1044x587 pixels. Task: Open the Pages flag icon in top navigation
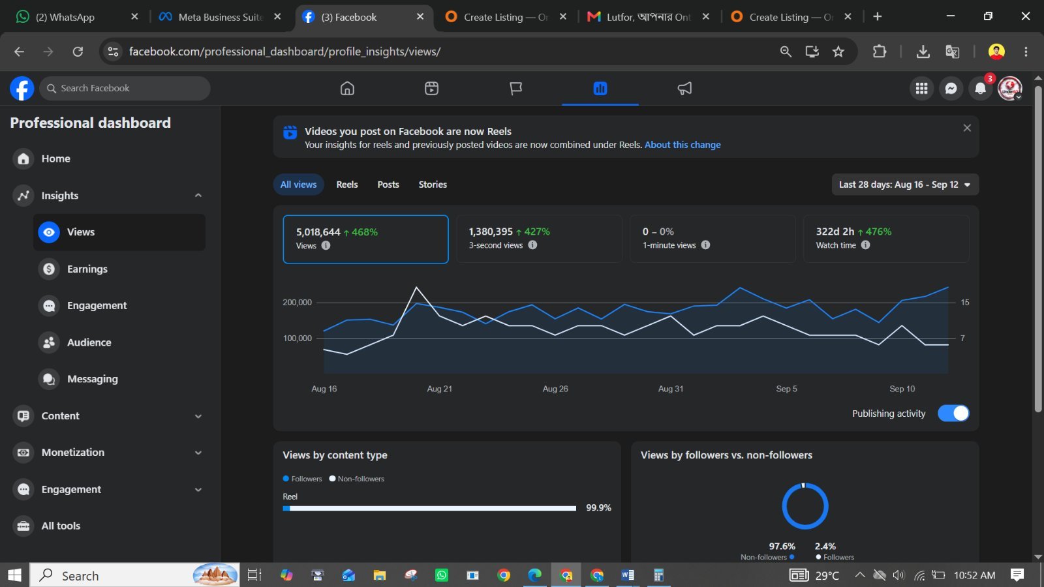pos(515,89)
